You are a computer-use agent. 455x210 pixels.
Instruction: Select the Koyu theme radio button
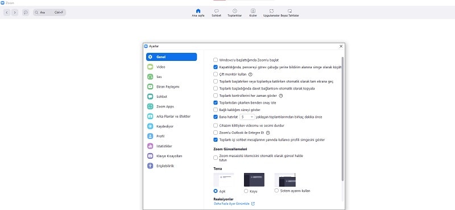[x=246, y=191]
